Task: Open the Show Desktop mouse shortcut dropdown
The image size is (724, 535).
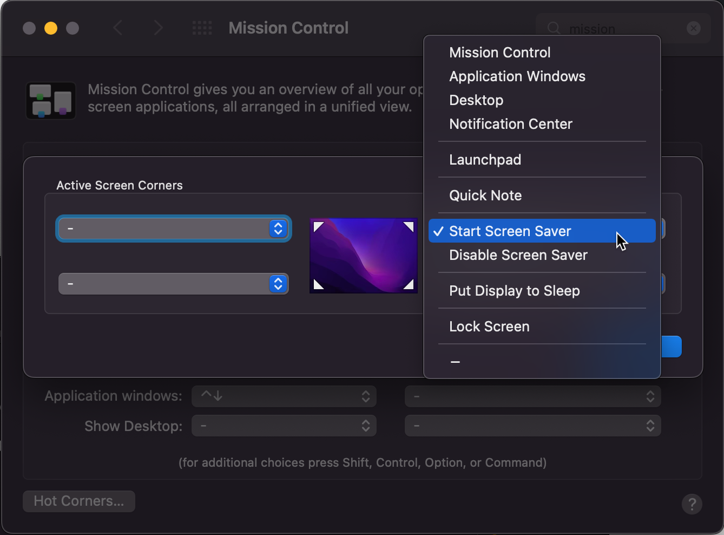Action: pos(533,426)
